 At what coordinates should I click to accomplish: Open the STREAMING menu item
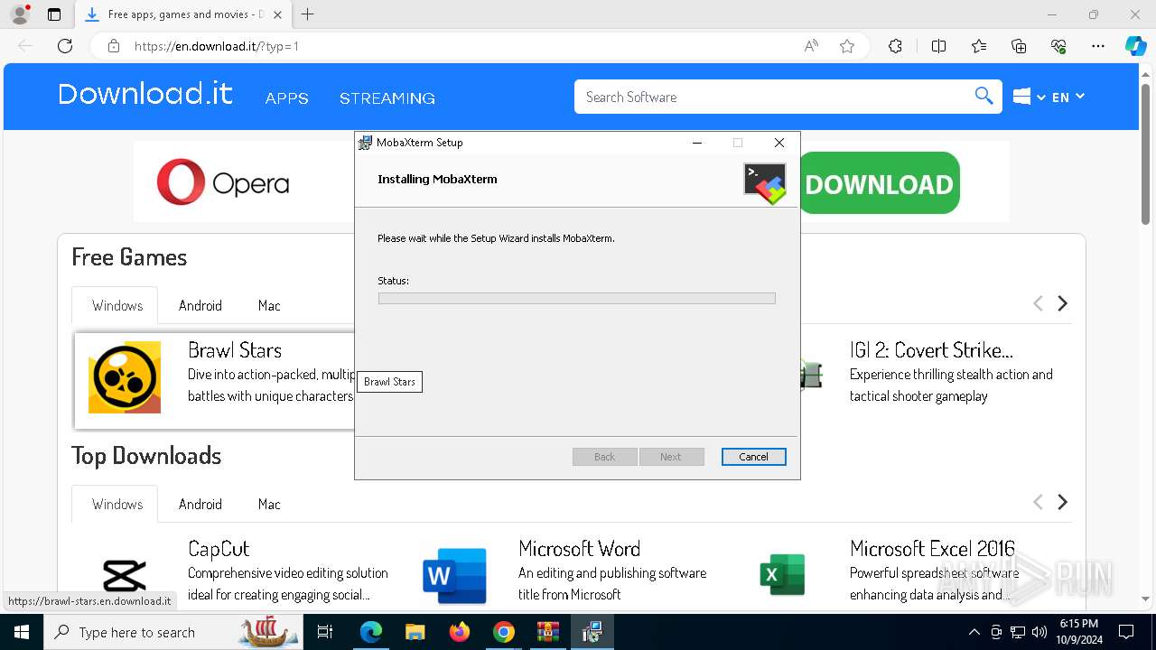[387, 98]
